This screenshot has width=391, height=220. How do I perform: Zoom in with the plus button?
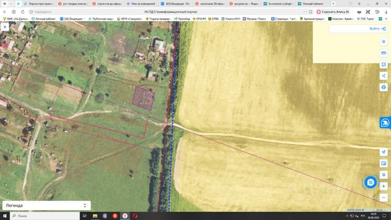click(x=384, y=186)
